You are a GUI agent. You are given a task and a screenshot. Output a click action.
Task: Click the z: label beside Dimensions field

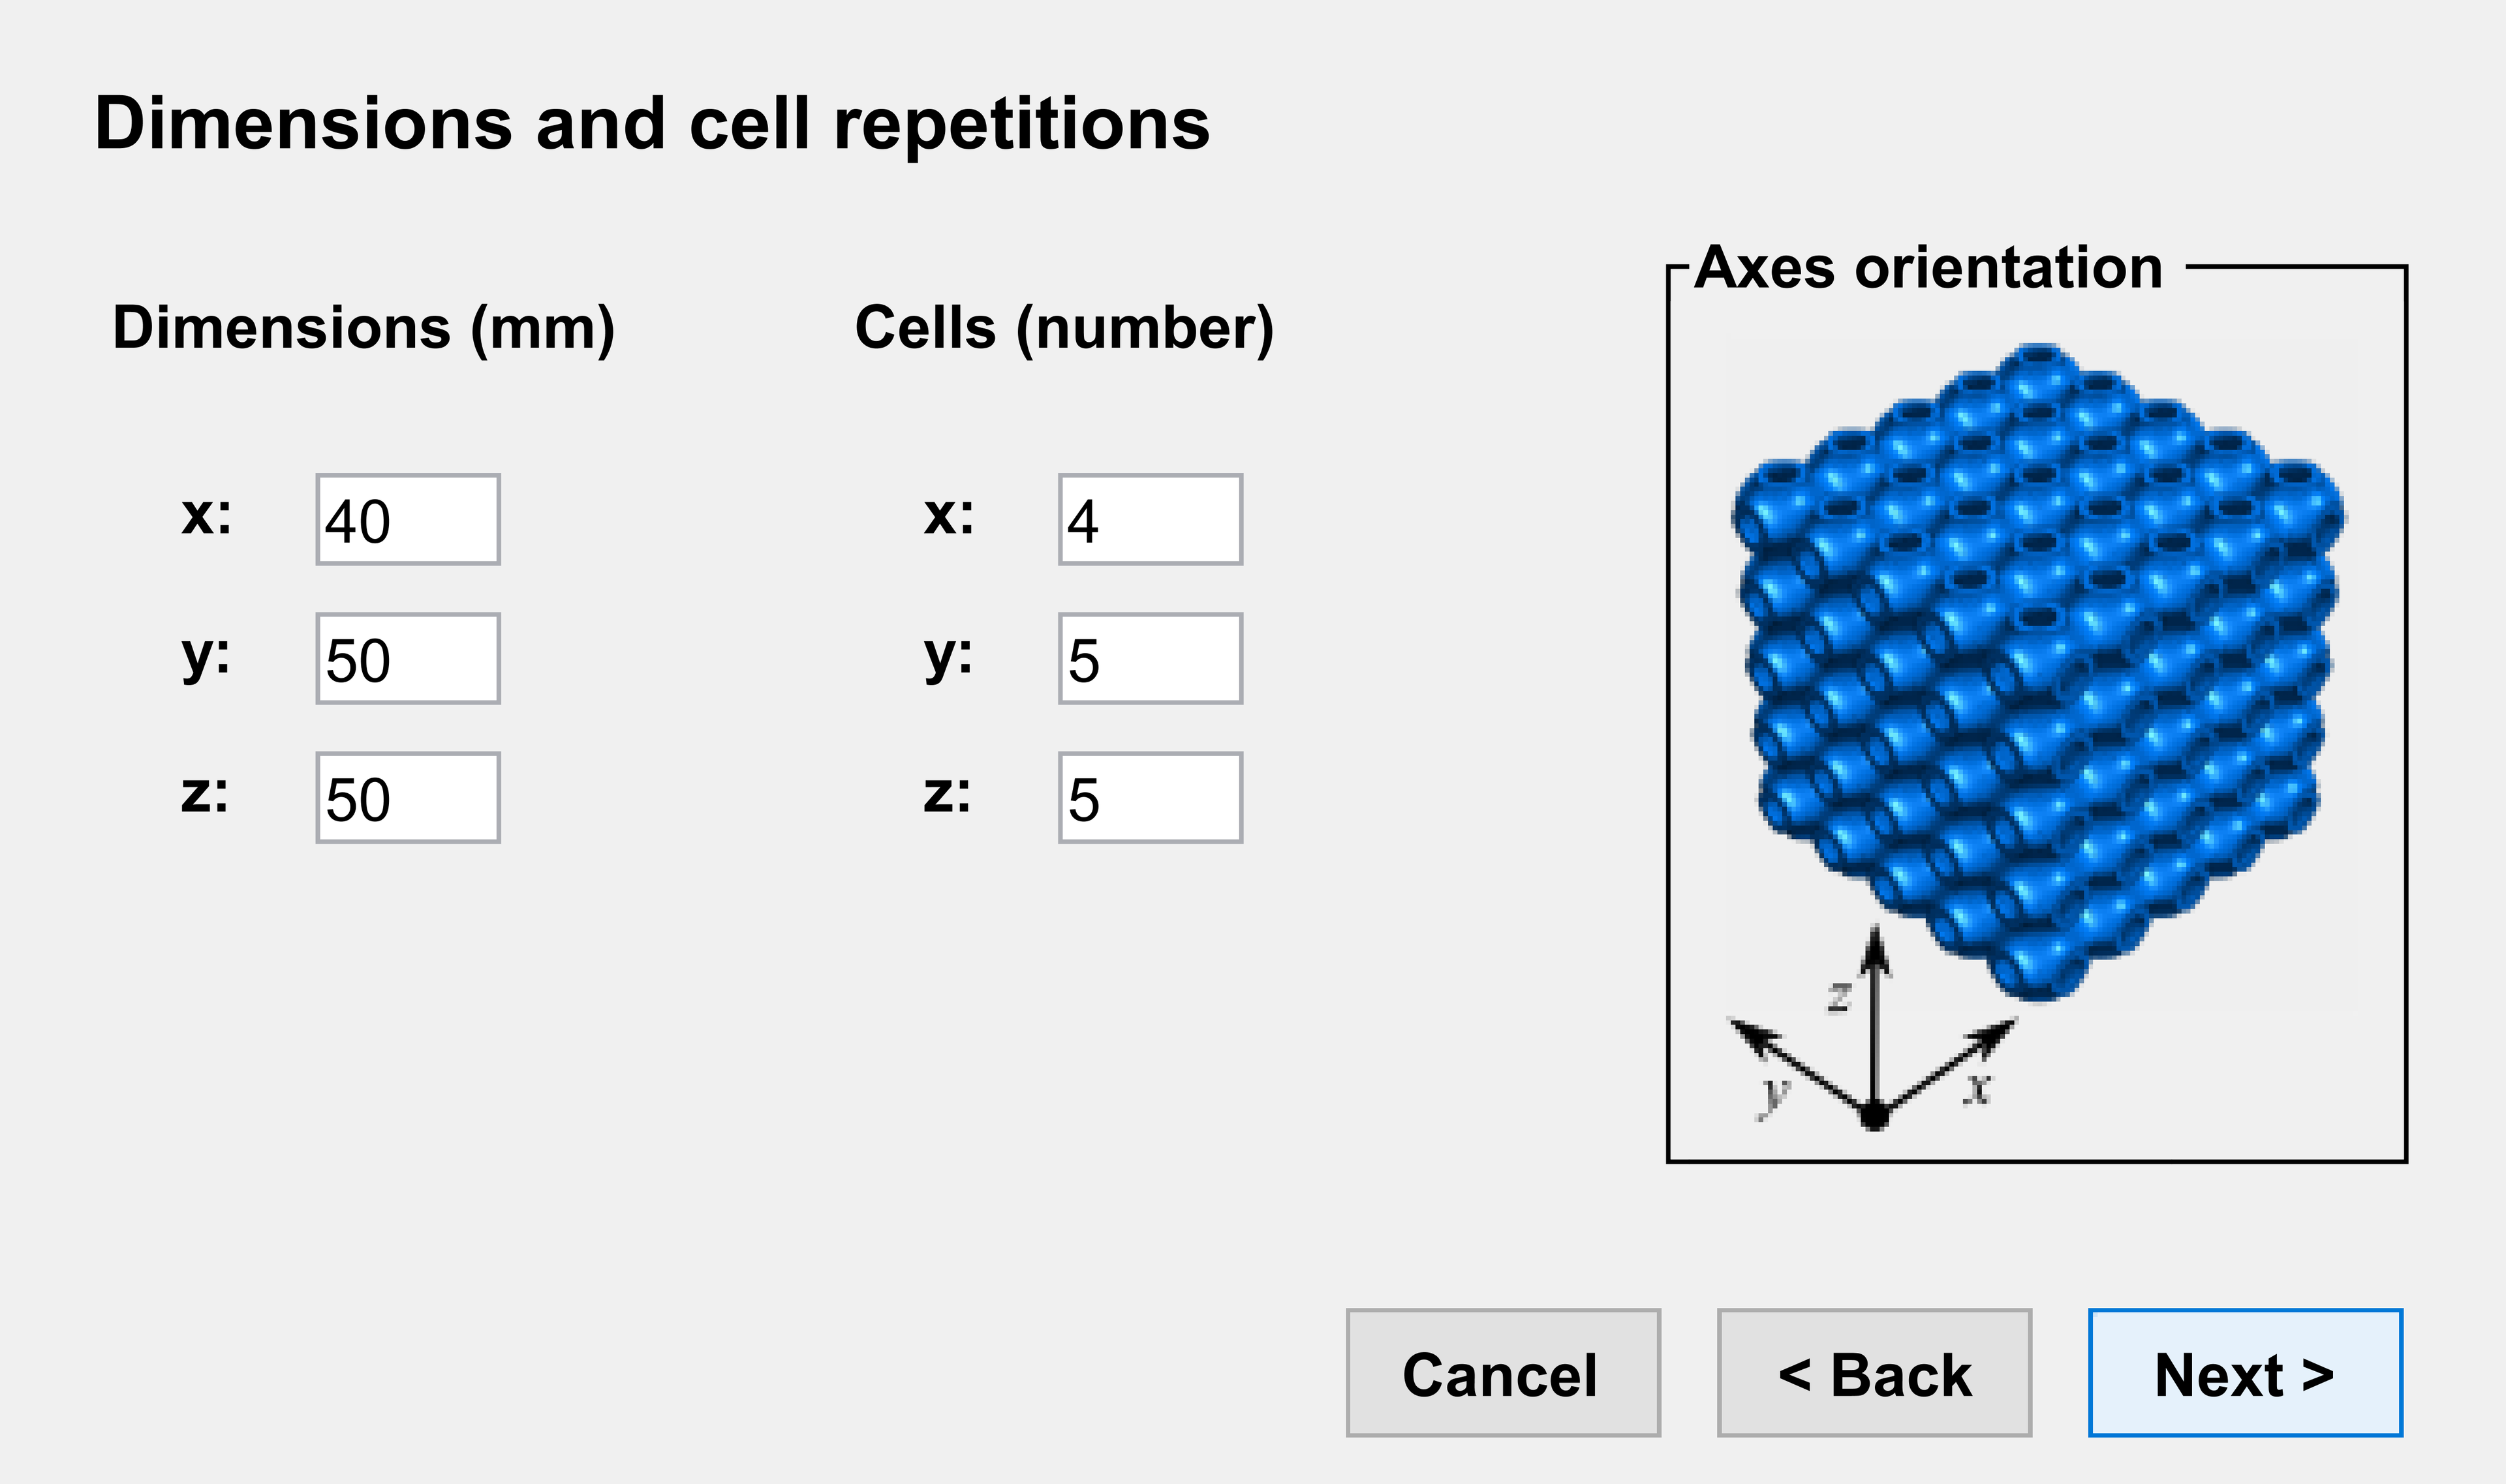[x=205, y=794]
